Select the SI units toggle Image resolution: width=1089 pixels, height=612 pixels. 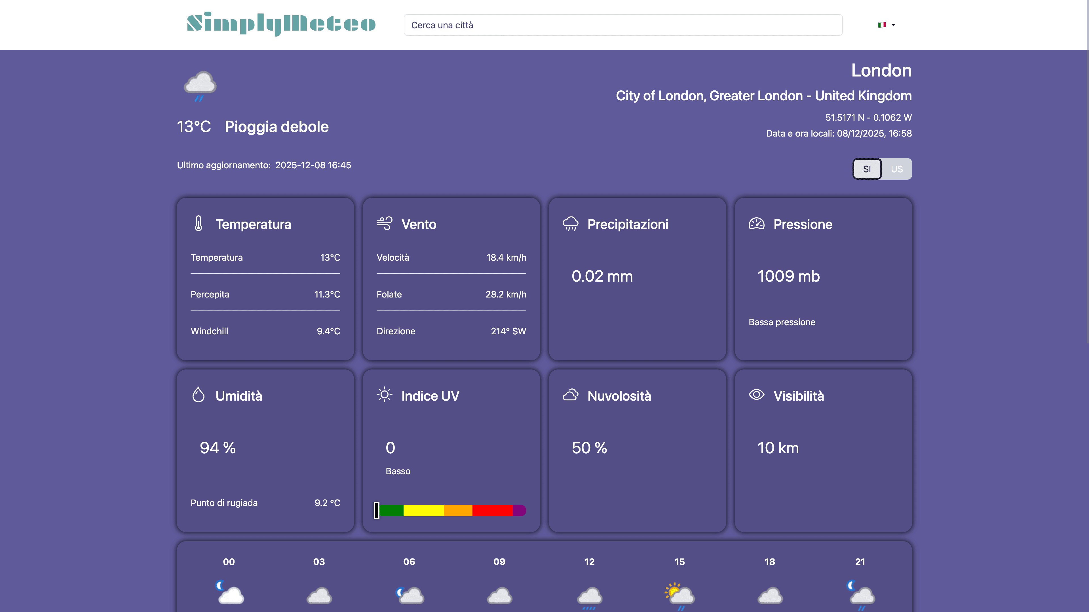[x=867, y=169]
